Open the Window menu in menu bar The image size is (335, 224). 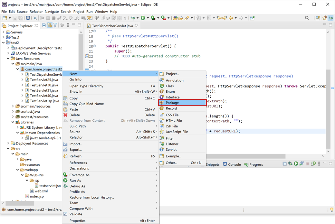pyautogui.click(x=101, y=12)
